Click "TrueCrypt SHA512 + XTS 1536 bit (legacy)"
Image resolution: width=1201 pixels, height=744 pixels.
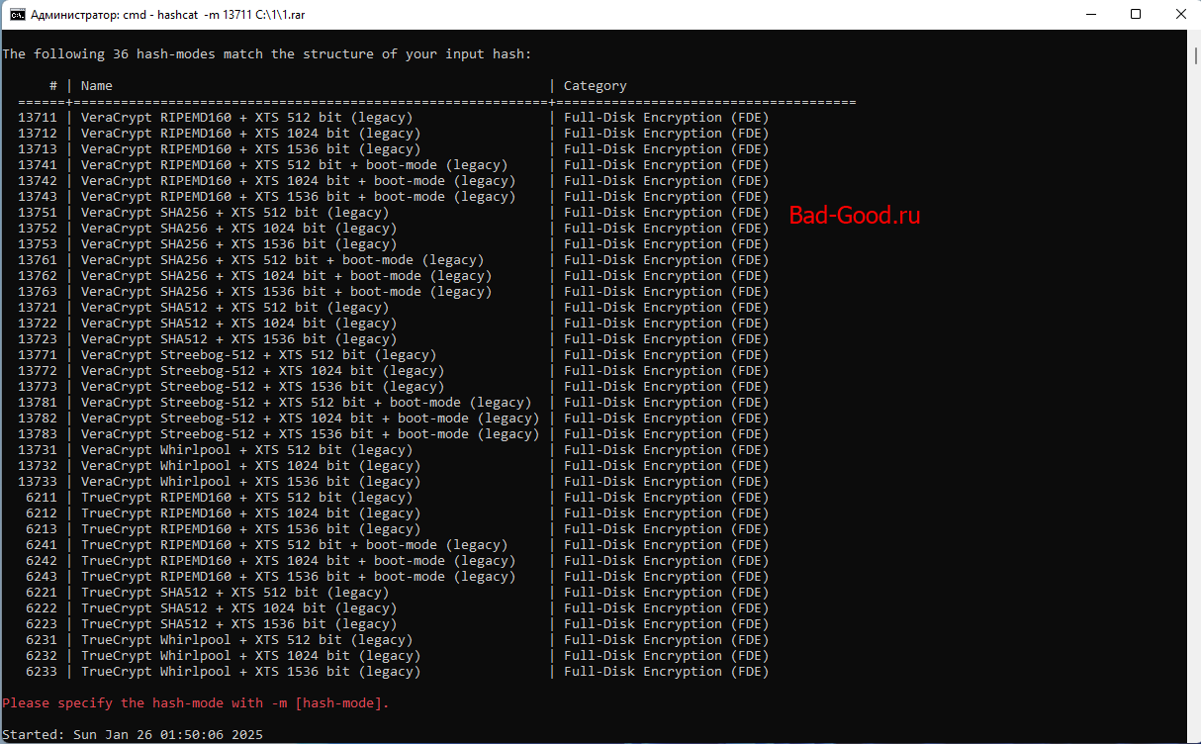pos(239,624)
